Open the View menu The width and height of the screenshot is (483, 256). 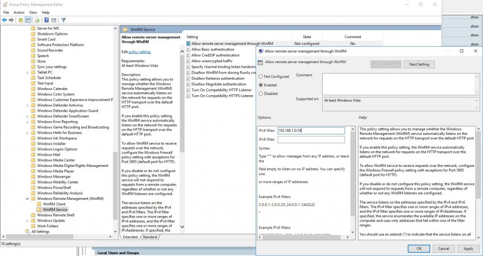[x=33, y=12]
